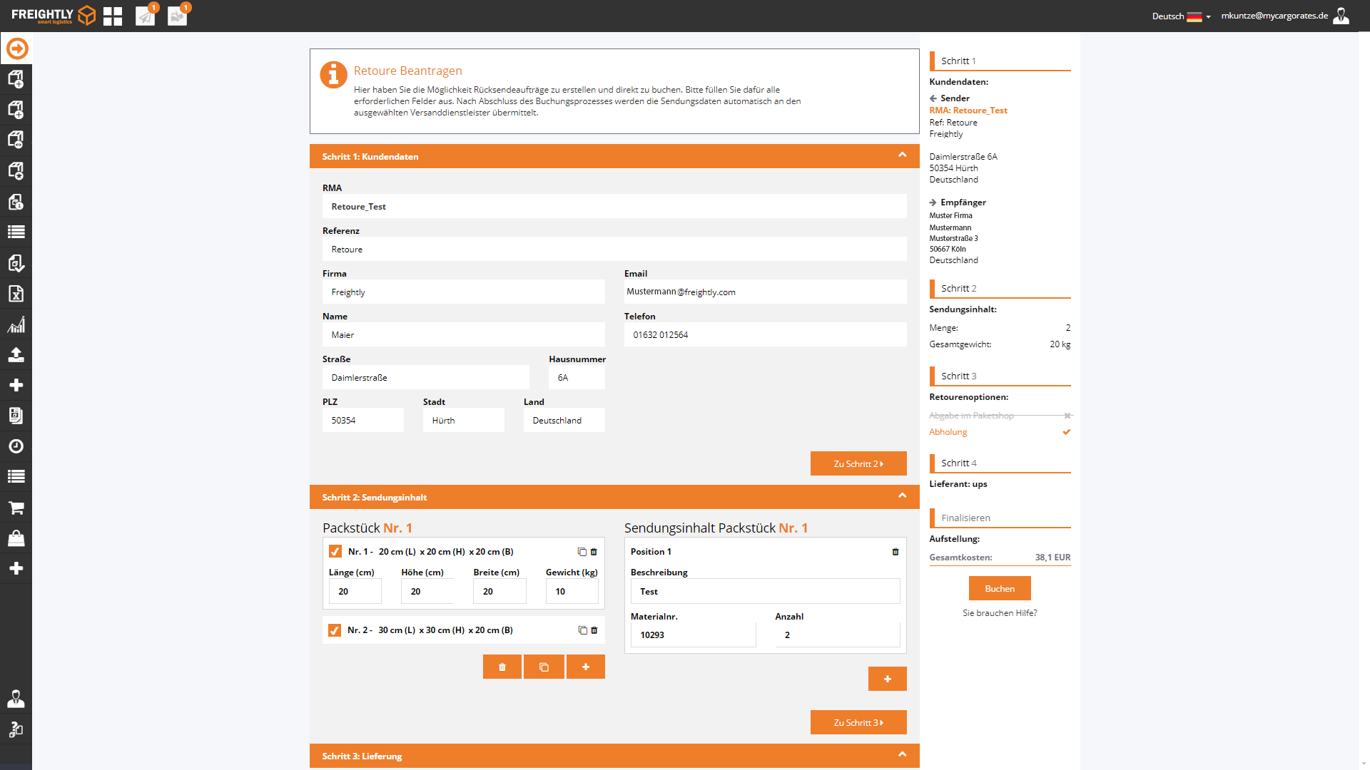The image size is (1370, 770).
Task: Open the forklift notification icon with badge
Action: (178, 16)
